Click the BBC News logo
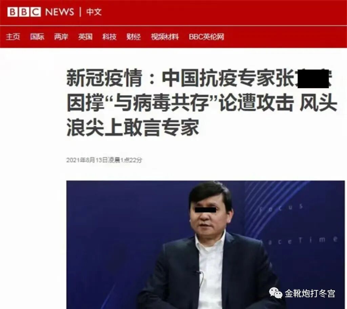 pyautogui.click(x=41, y=12)
